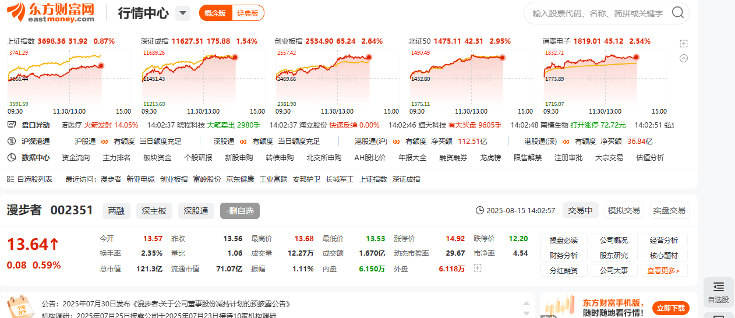
Task: Click the 深股通 tag under 漫步者
Action: [196, 211]
